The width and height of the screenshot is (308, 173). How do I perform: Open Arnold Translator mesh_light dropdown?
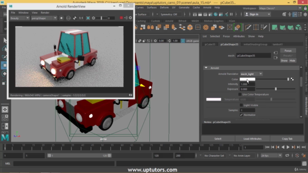[x=251, y=74]
